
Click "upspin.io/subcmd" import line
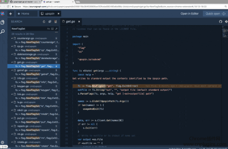click(89, 59)
